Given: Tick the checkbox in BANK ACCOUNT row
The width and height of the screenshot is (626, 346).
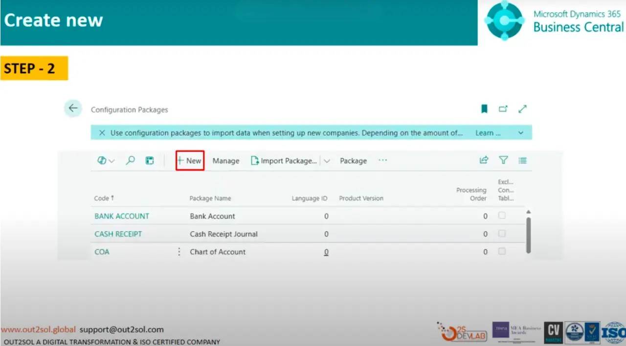Looking at the screenshot, I should (502, 216).
